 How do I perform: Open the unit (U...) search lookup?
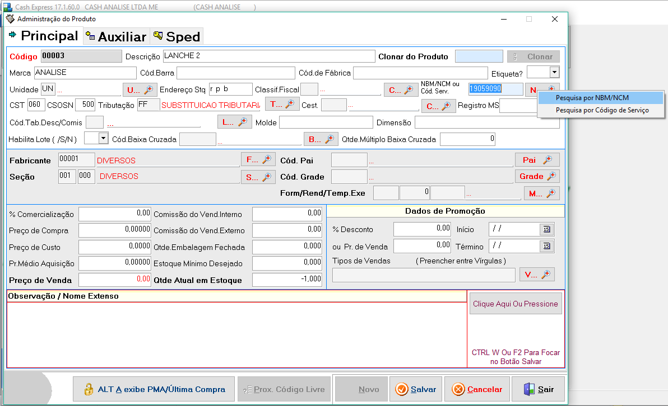pos(140,90)
